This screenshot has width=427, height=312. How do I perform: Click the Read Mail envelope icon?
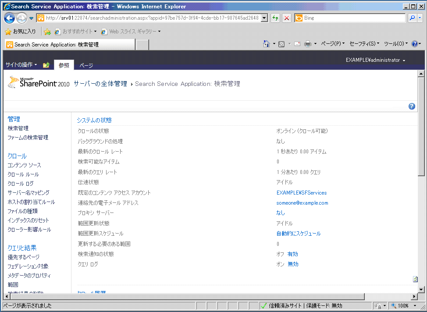[x=297, y=44]
